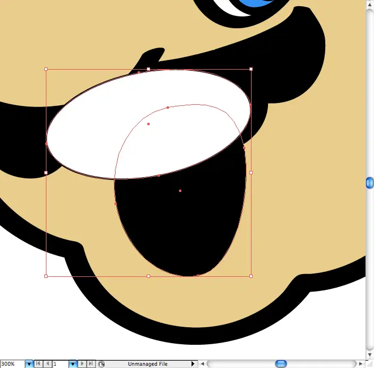Open the status bar popup menu arrow

pyautogui.click(x=193, y=364)
